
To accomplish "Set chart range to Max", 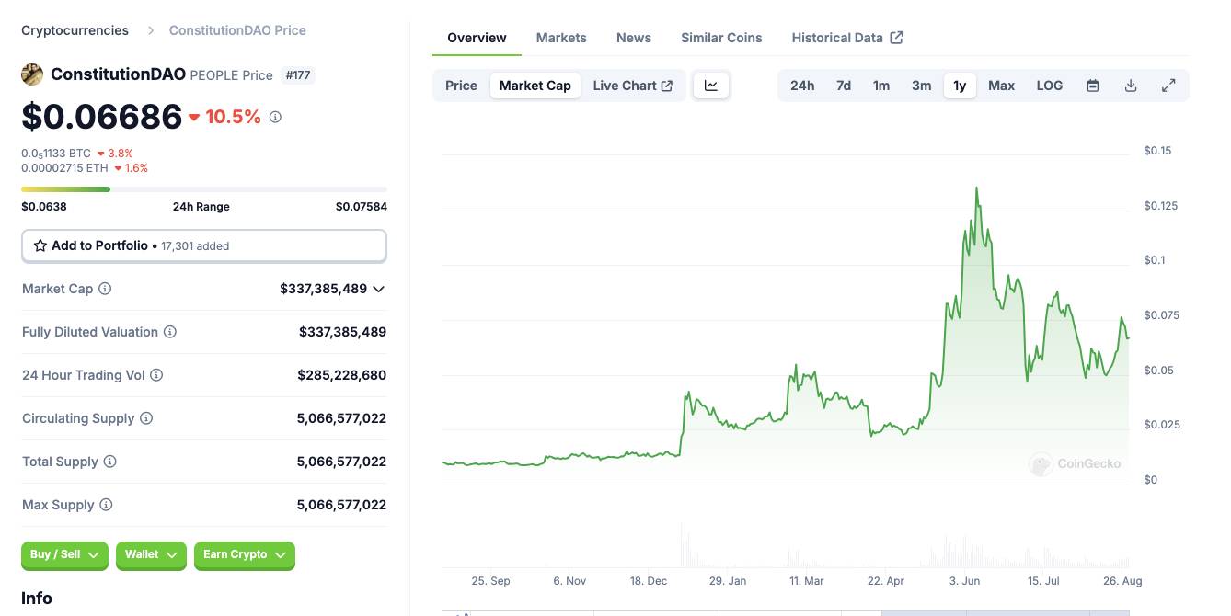I will coord(1001,86).
